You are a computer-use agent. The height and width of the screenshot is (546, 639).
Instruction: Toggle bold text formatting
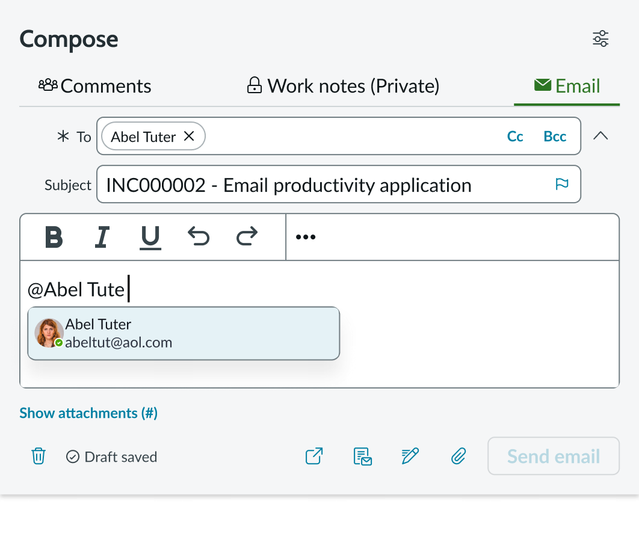point(54,236)
